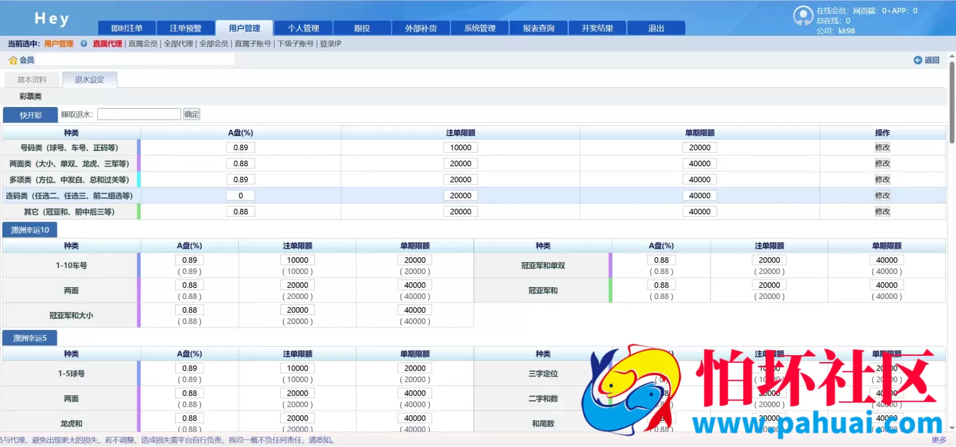Switch to the 基本资料 tab
This screenshot has width=956, height=447.
pyautogui.click(x=32, y=80)
